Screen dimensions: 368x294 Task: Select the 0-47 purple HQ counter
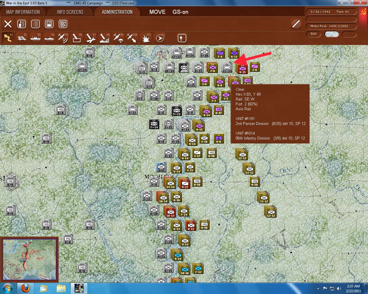(219, 110)
